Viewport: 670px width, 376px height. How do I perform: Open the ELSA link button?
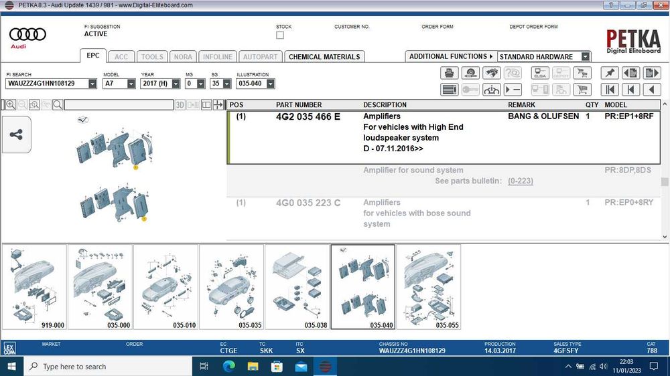pyautogui.click(x=539, y=73)
